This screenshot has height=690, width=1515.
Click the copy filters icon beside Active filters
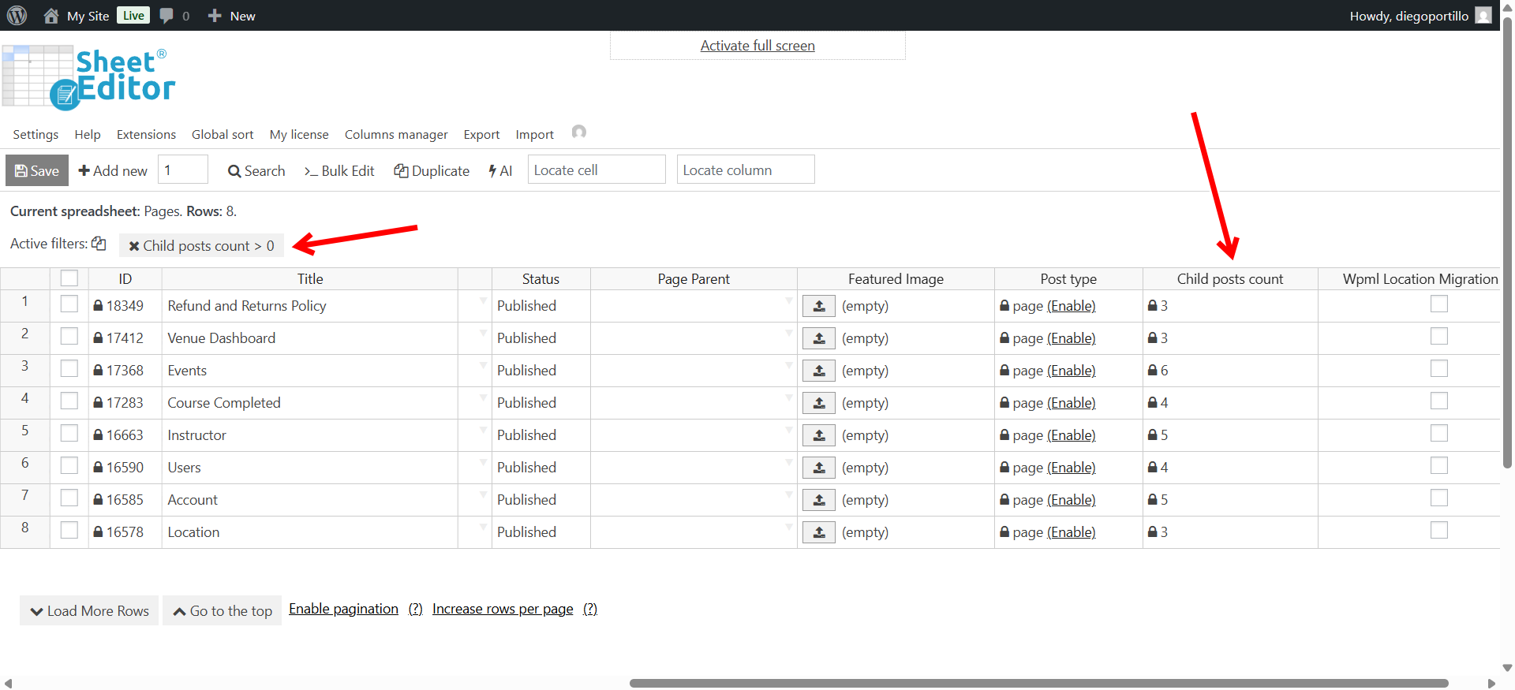click(99, 244)
